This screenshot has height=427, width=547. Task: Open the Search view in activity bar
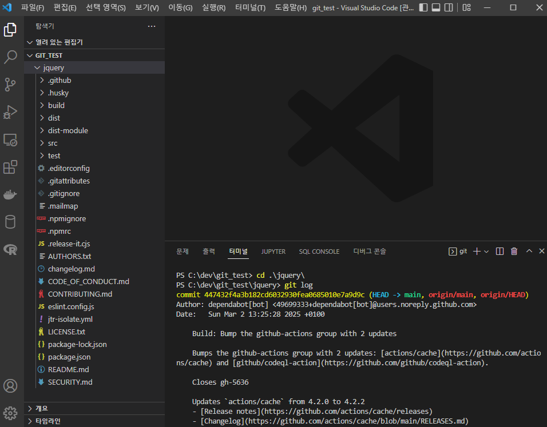click(10, 57)
